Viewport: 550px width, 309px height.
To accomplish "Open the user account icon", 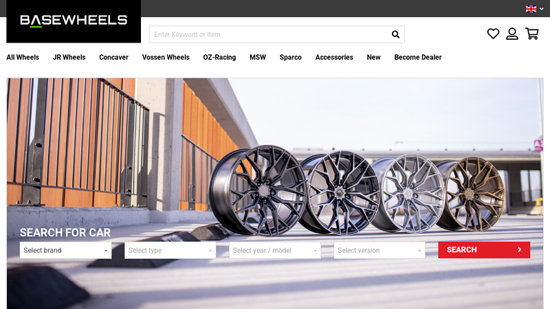I will pos(512,34).
